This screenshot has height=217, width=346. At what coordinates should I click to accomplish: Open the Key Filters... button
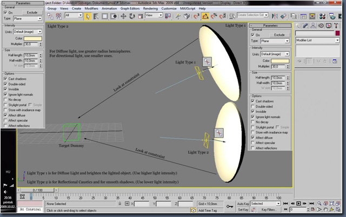click(x=269, y=210)
